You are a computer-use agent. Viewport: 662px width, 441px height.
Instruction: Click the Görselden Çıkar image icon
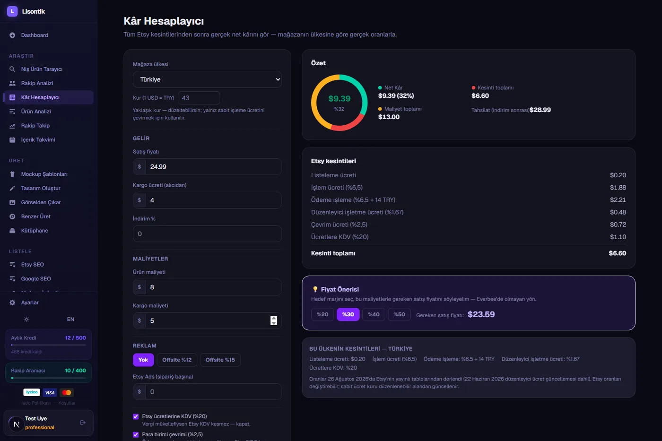pyautogui.click(x=12, y=202)
